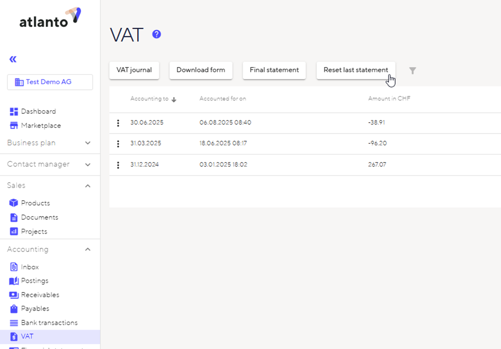Click the Inbox paperclip icon
The height and width of the screenshot is (349, 501).
[x=14, y=267]
